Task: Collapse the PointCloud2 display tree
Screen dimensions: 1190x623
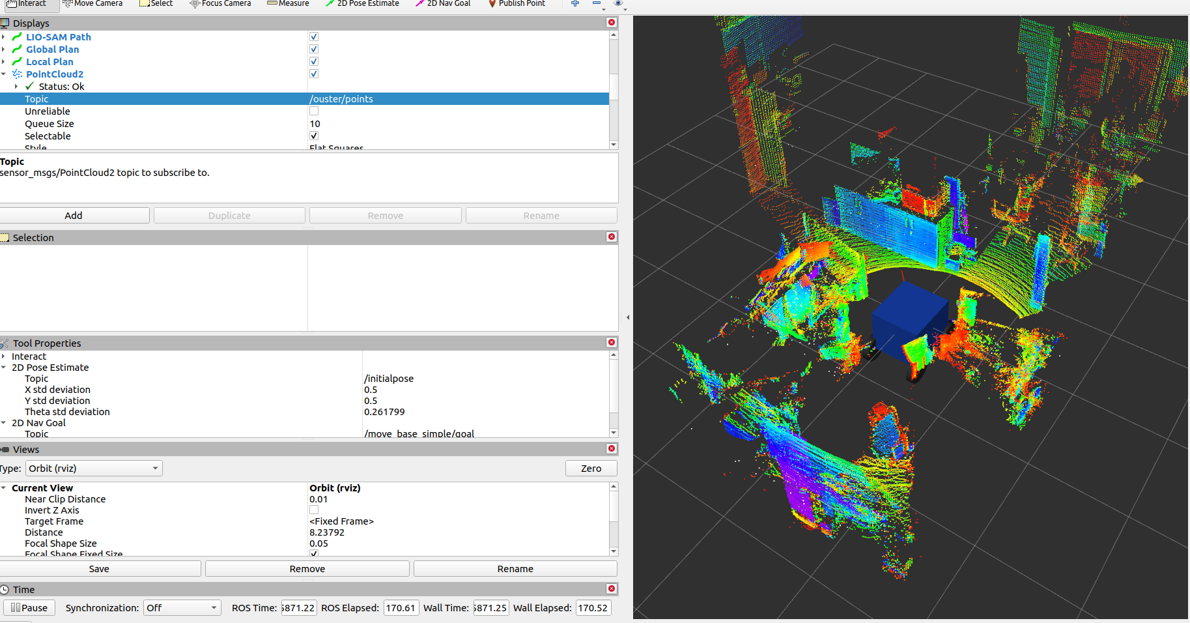Action: [4, 74]
